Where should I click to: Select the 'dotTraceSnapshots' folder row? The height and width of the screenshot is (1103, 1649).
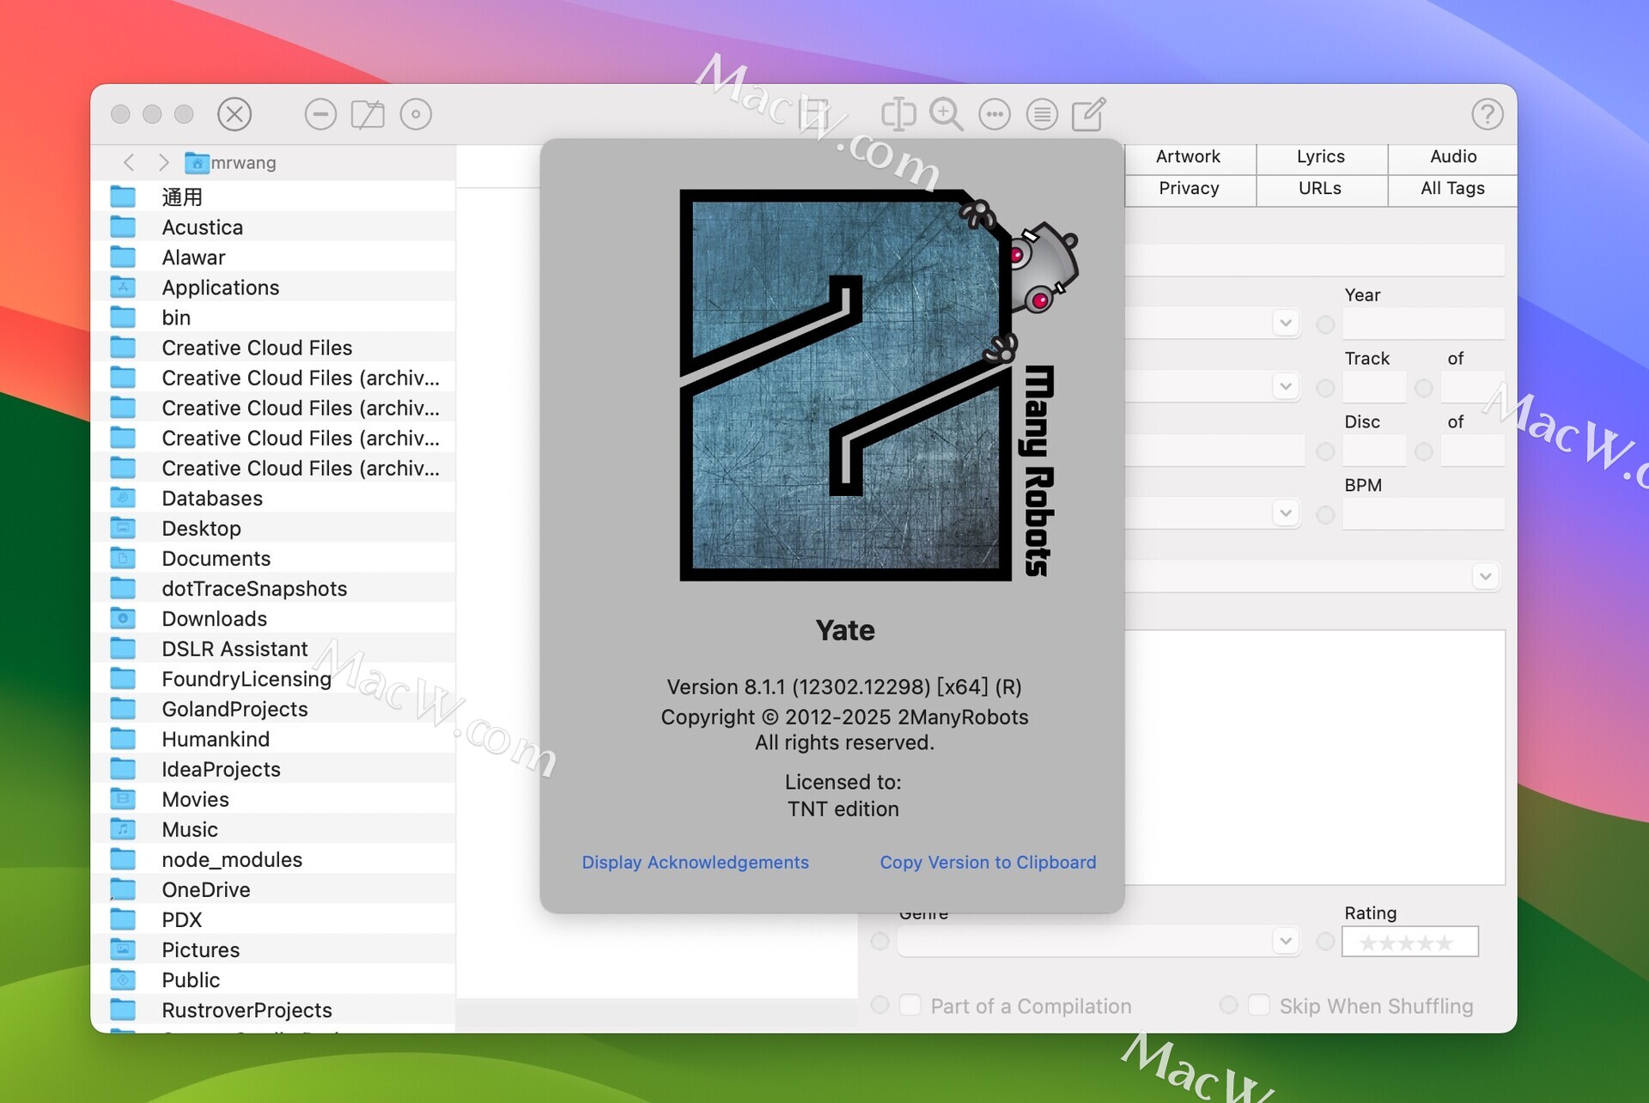pos(273,588)
